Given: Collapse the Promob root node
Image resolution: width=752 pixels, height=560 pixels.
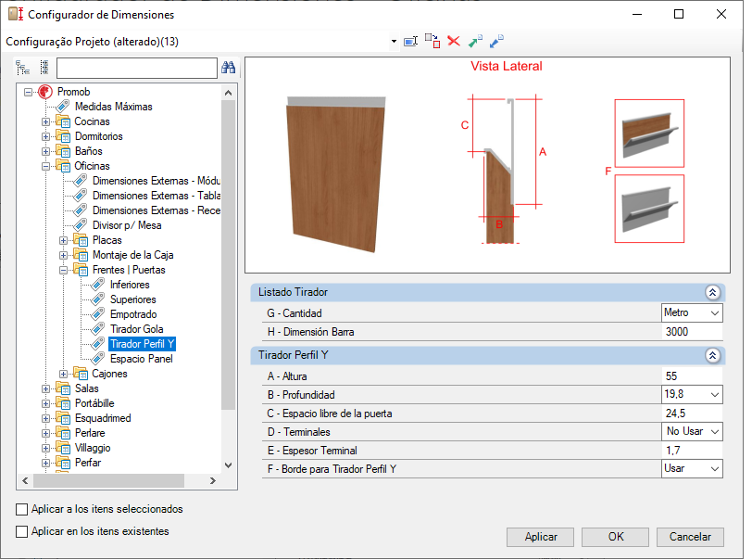Looking at the screenshot, I should [x=29, y=92].
